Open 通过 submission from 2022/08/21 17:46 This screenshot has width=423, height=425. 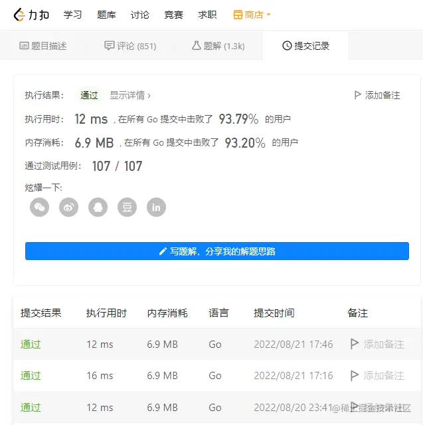pyautogui.click(x=31, y=345)
